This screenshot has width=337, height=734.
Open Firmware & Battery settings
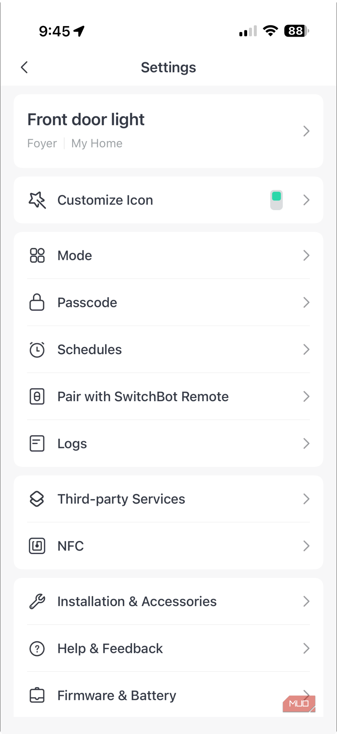pos(168,695)
